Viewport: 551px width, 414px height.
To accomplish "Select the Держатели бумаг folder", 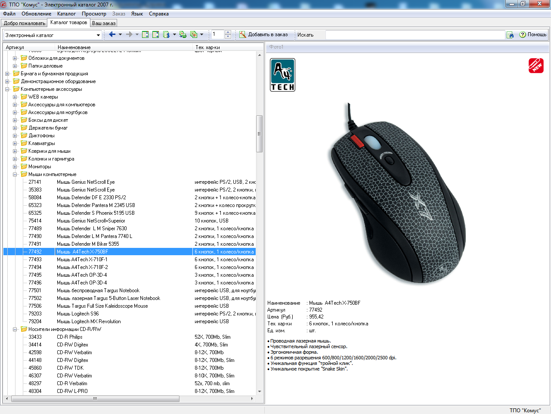I will (48, 128).
